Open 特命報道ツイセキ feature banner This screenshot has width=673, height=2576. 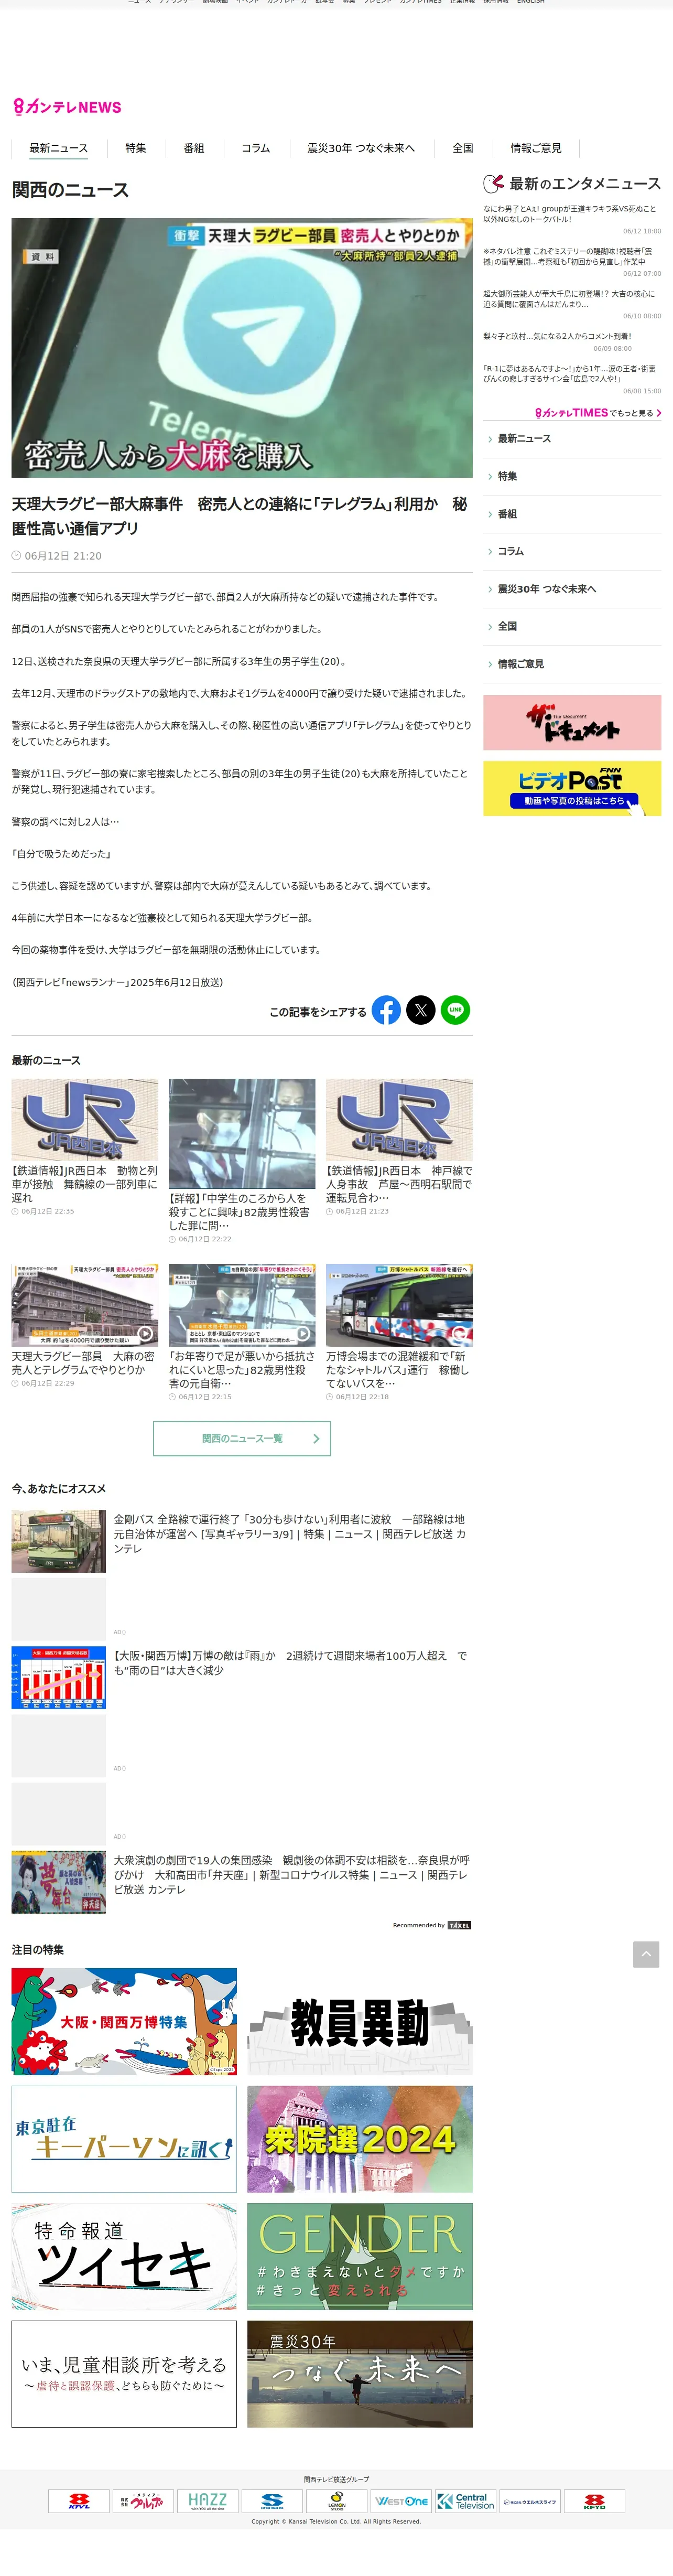pos(124,2256)
